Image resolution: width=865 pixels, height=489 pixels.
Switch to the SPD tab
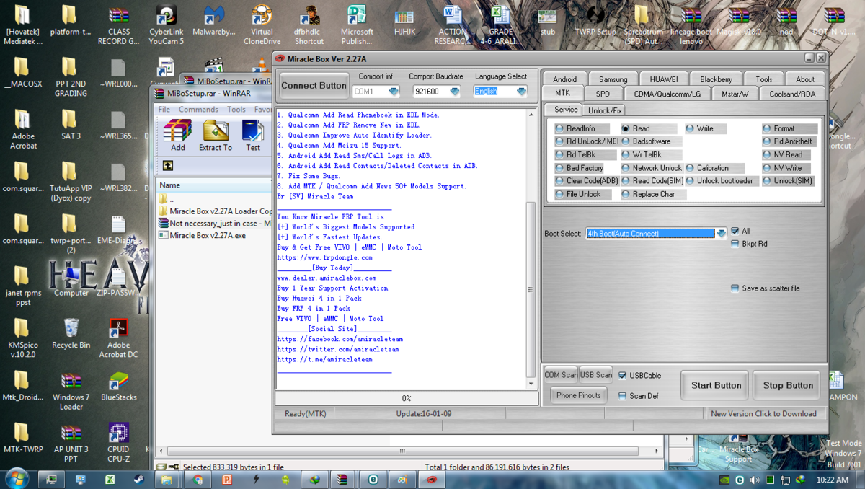pos(603,94)
